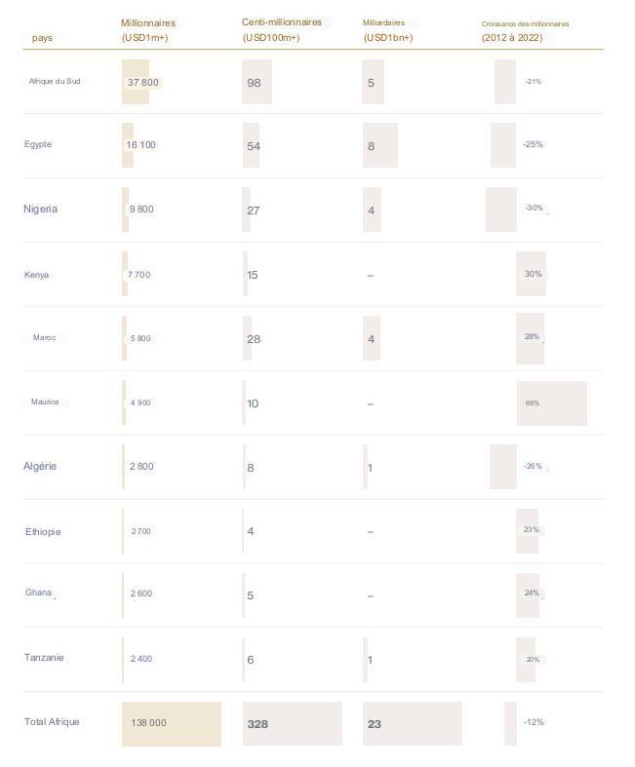Viewport: 635px width, 767px height.
Task: Click Maroc's 28 centi-millionaires value
Action: click(x=254, y=339)
